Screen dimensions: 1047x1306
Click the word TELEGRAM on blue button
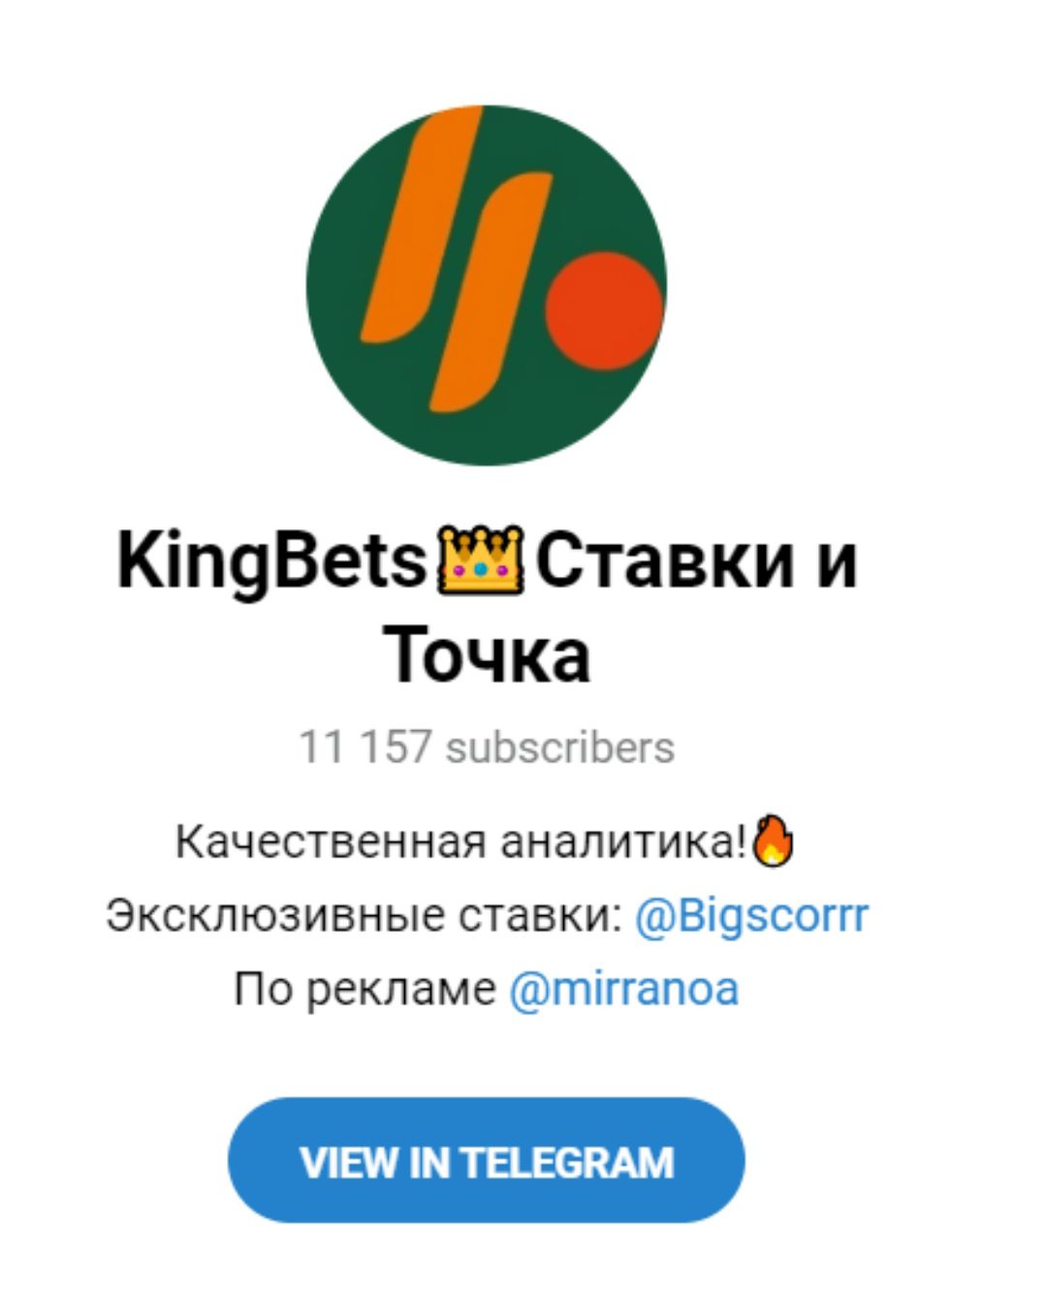coord(566,1162)
